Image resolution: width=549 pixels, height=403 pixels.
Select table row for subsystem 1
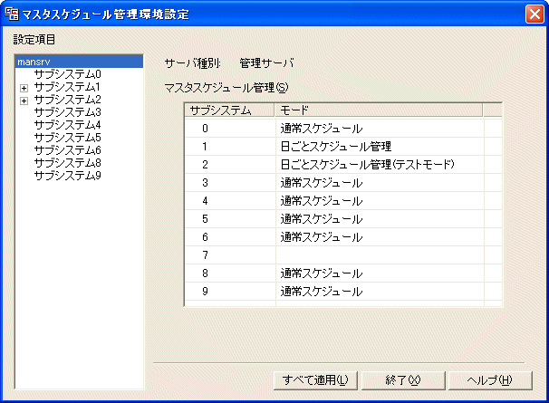(x=343, y=147)
